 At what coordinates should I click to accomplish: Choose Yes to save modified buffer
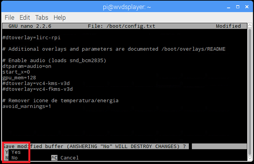(13, 152)
